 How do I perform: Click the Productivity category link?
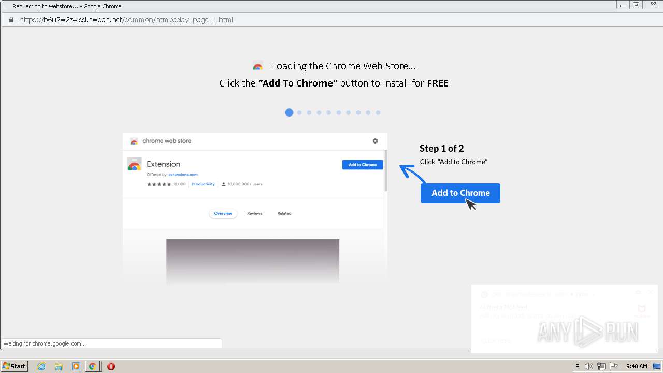coord(203,184)
